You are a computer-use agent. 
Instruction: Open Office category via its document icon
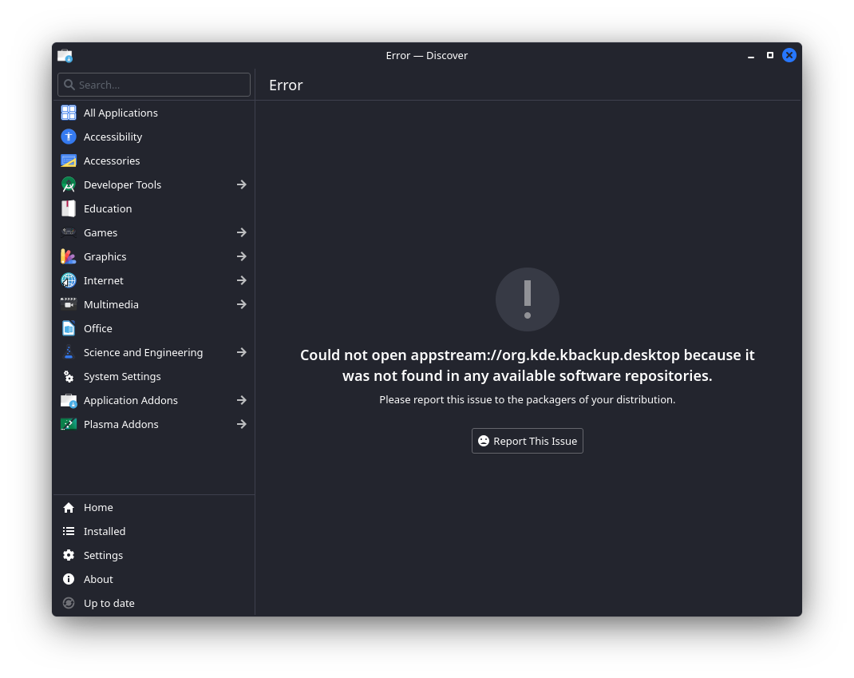pos(69,328)
